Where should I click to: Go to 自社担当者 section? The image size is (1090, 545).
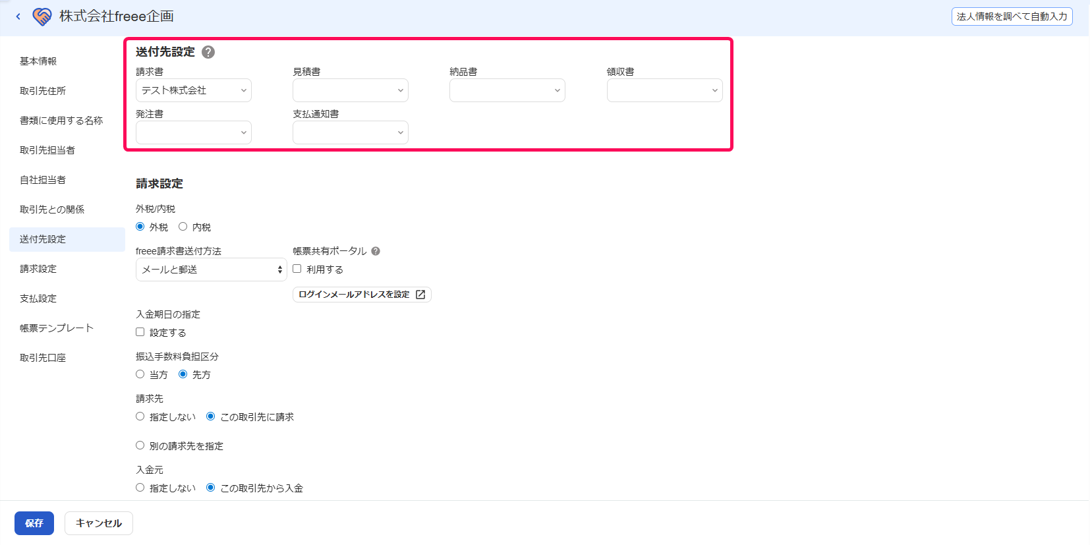(x=67, y=180)
